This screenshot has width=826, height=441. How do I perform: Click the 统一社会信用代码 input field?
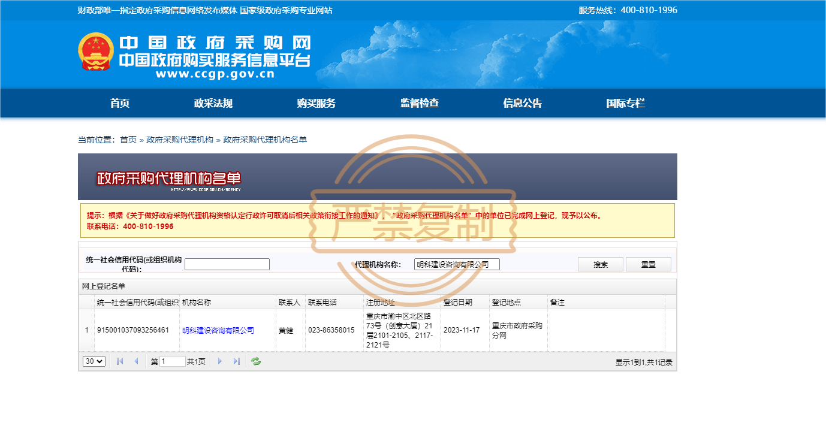point(227,264)
